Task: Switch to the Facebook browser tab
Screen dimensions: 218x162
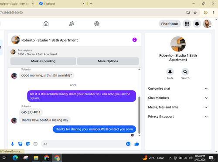Action: [x=61, y=3]
